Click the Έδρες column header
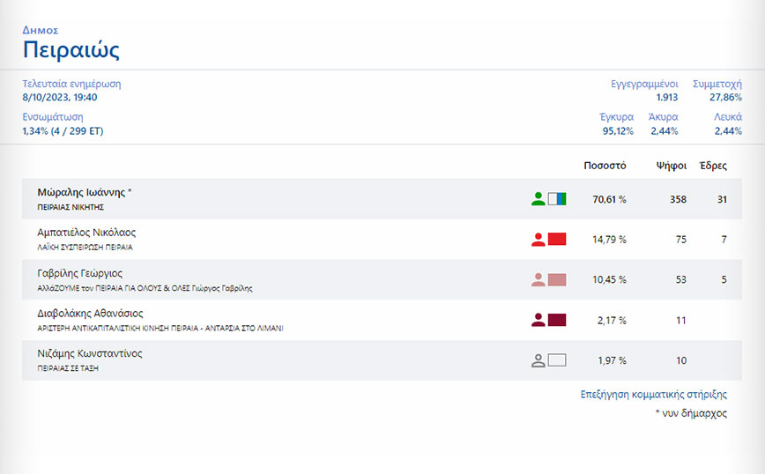Viewport: 765px width, 474px height. coord(713,166)
